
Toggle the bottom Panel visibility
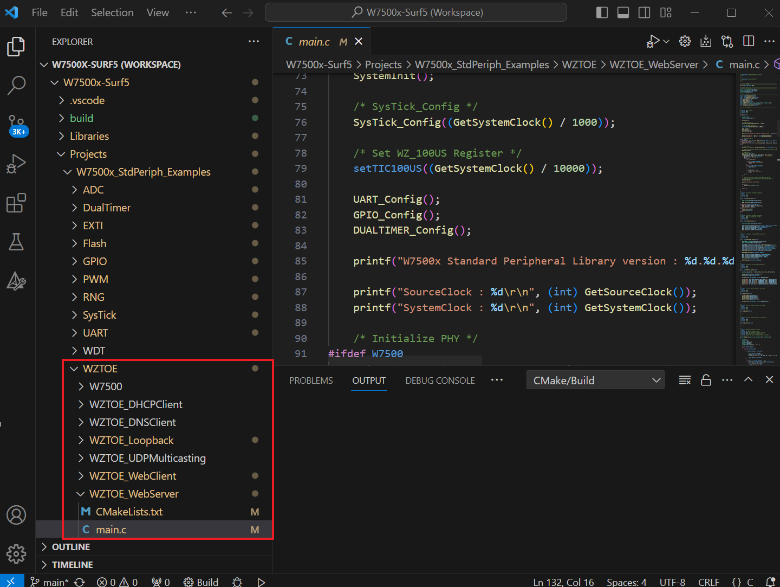(623, 12)
